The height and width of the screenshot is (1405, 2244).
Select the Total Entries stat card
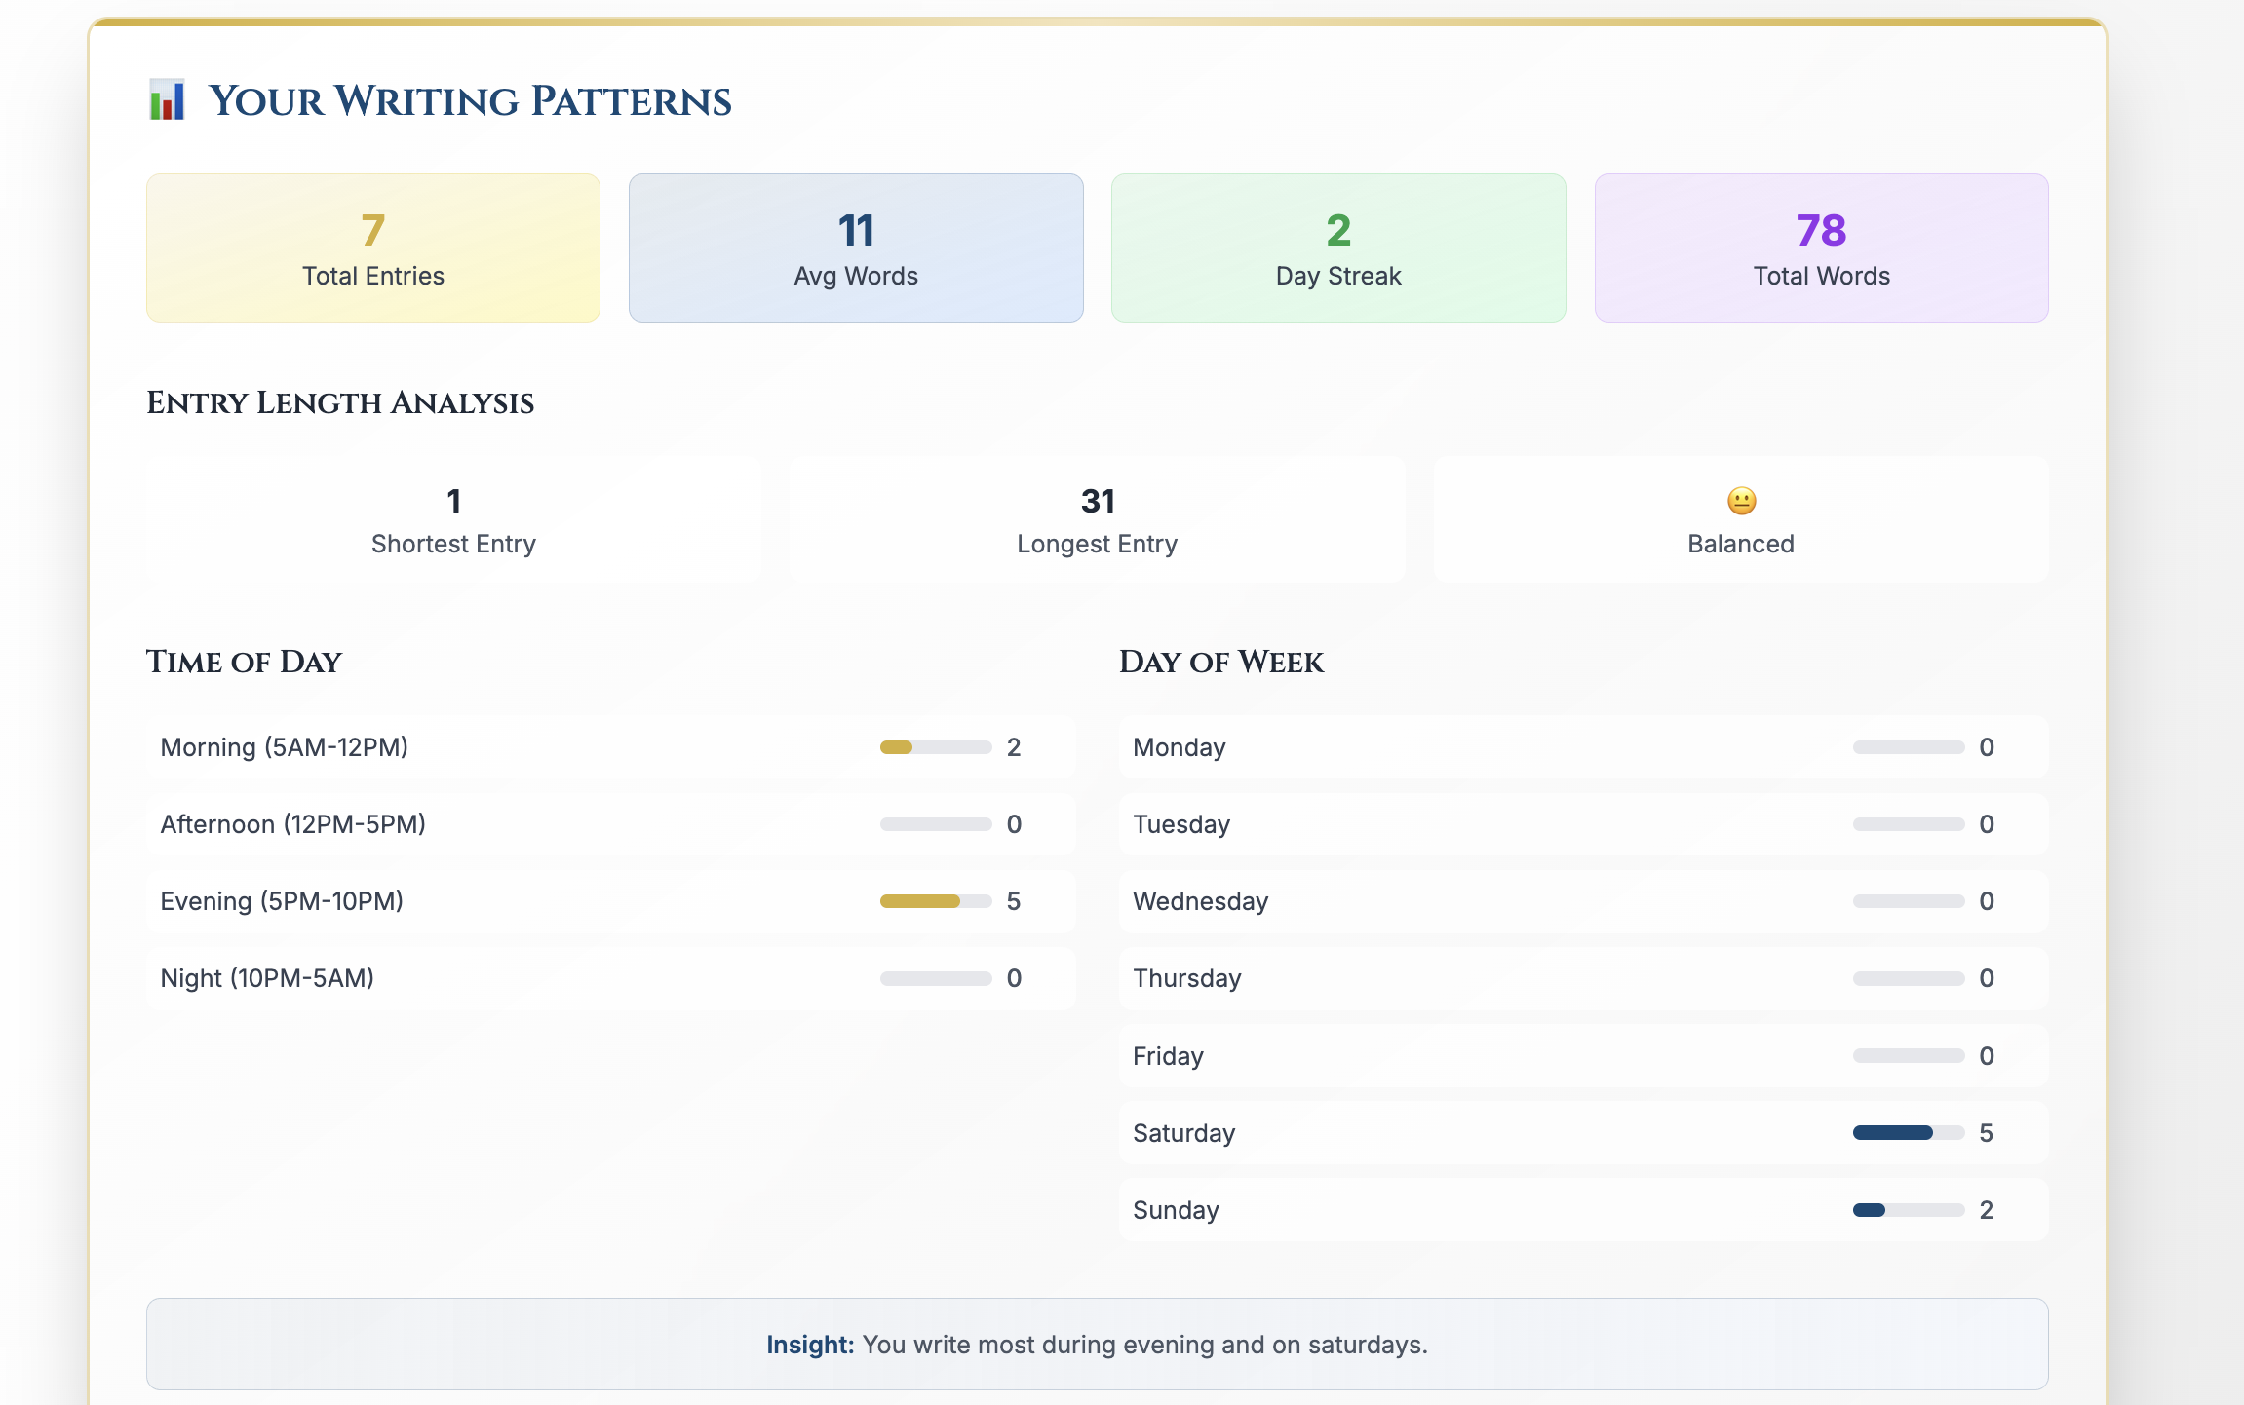point(373,248)
